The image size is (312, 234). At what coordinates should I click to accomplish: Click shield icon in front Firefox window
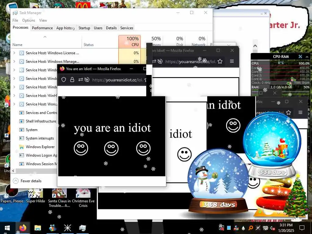pos(64,80)
